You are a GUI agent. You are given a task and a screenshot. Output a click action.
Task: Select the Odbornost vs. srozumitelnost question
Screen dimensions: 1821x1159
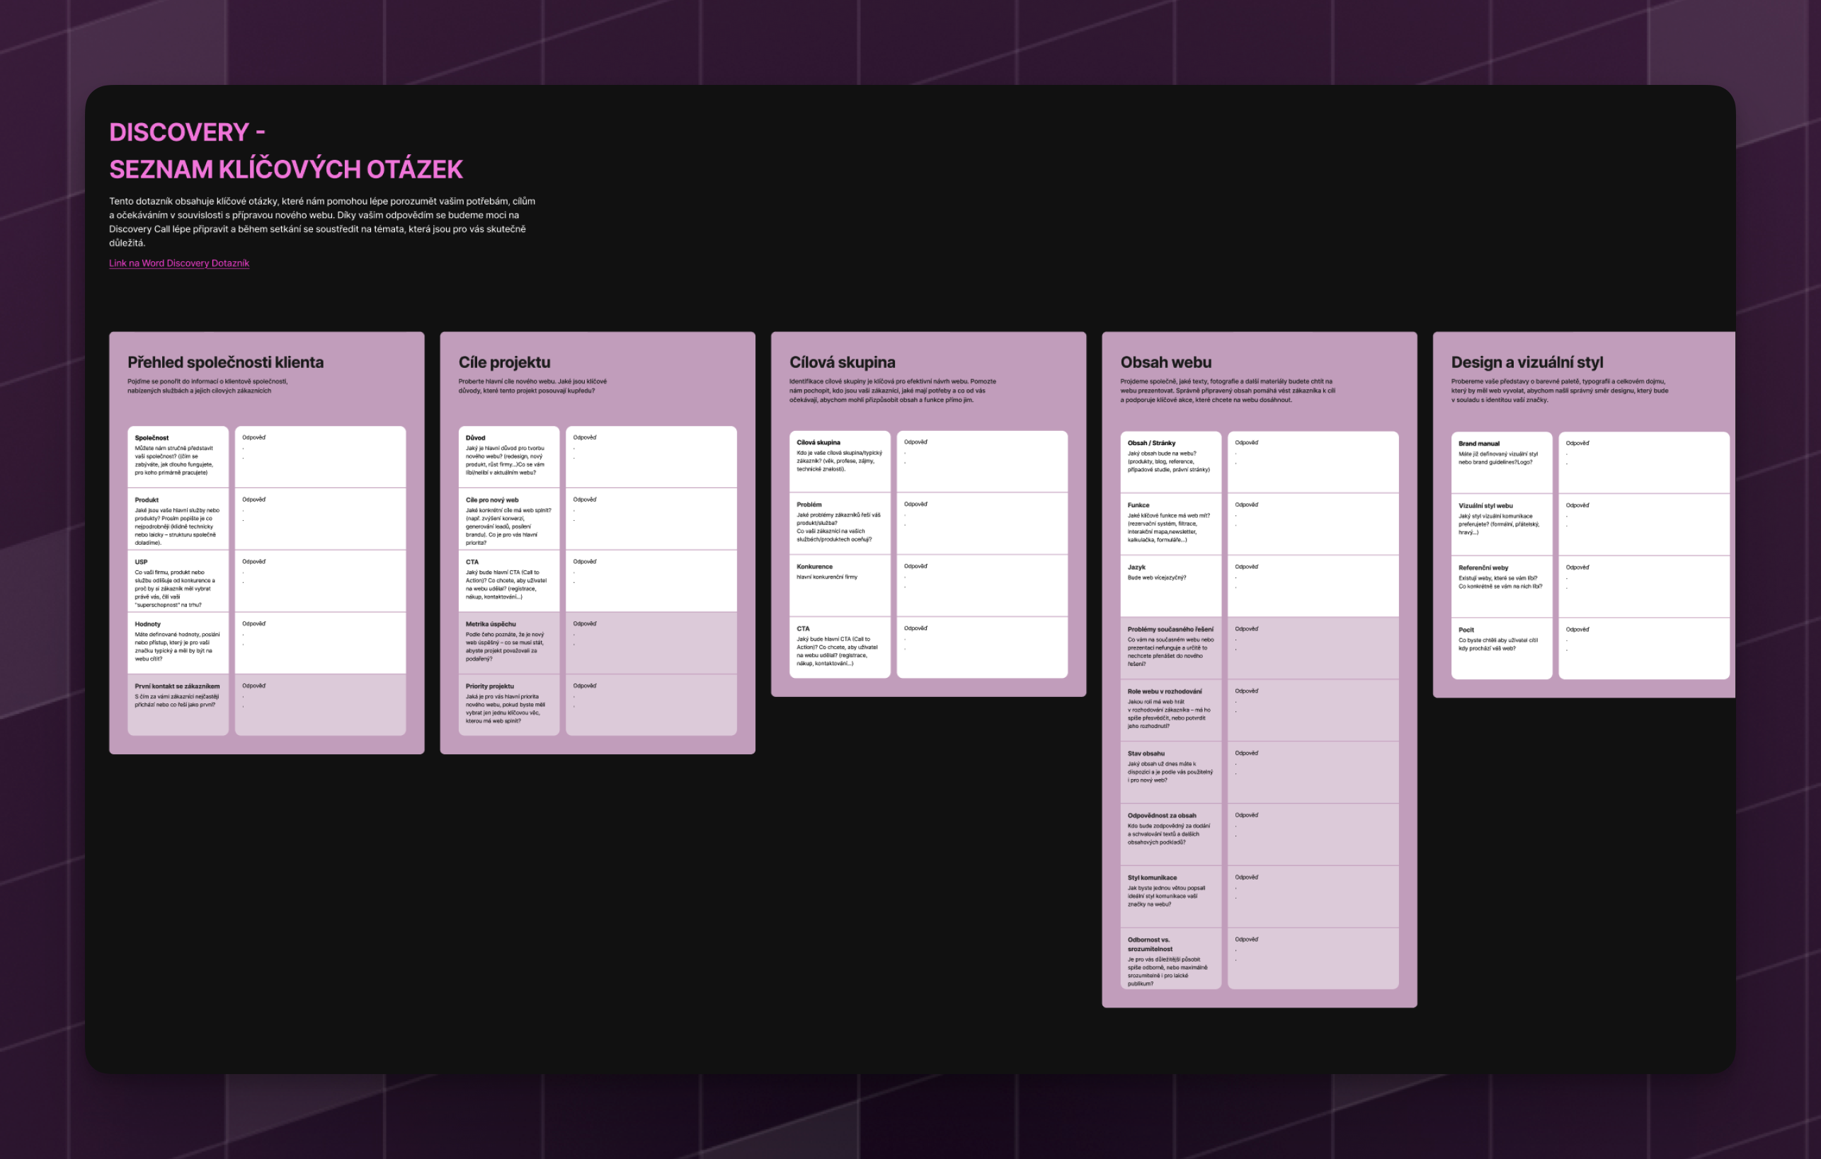(1170, 959)
